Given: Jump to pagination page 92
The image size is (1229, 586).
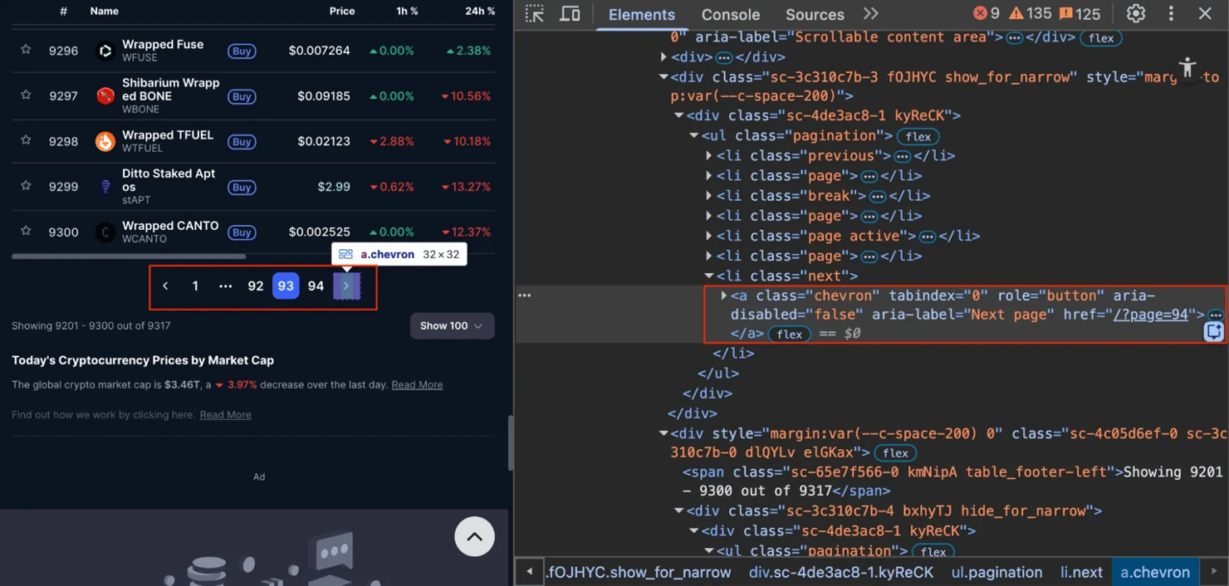Looking at the screenshot, I should click(x=256, y=286).
